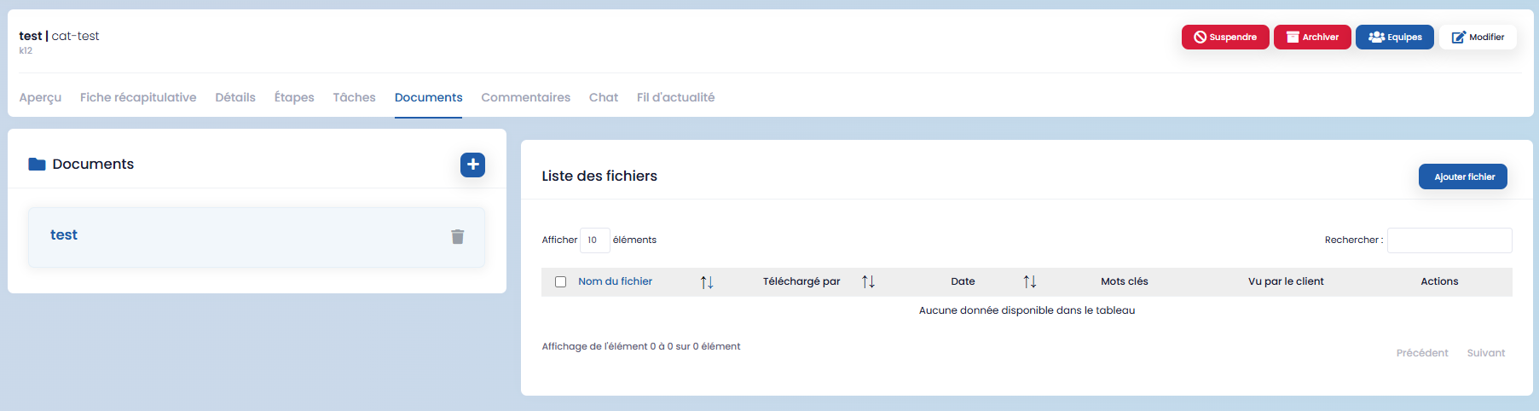Sort by Nom du fichier arrows
This screenshot has width=1539, height=411.
pyautogui.click(x=706, y=282)
